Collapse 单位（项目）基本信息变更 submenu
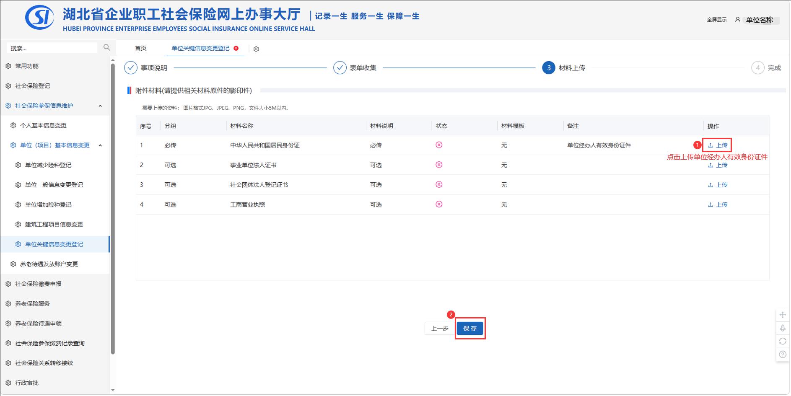This screenshot has width=791, height=396. coord(100,145)
